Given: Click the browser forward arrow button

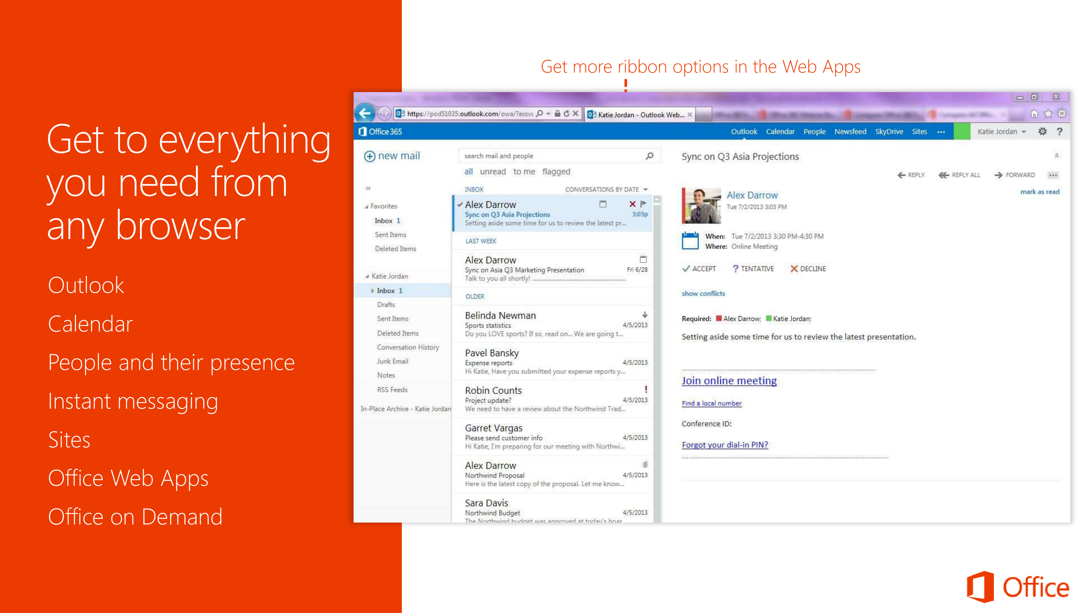Looking at the screenshot, I should point(384,113).
